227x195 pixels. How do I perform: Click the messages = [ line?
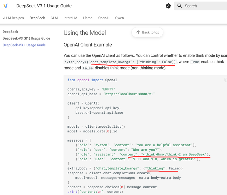[79, 140]
